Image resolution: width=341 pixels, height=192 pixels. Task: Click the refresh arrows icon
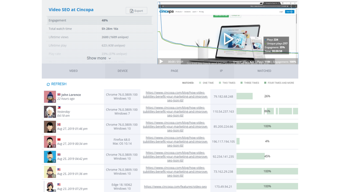click(48, 84)
